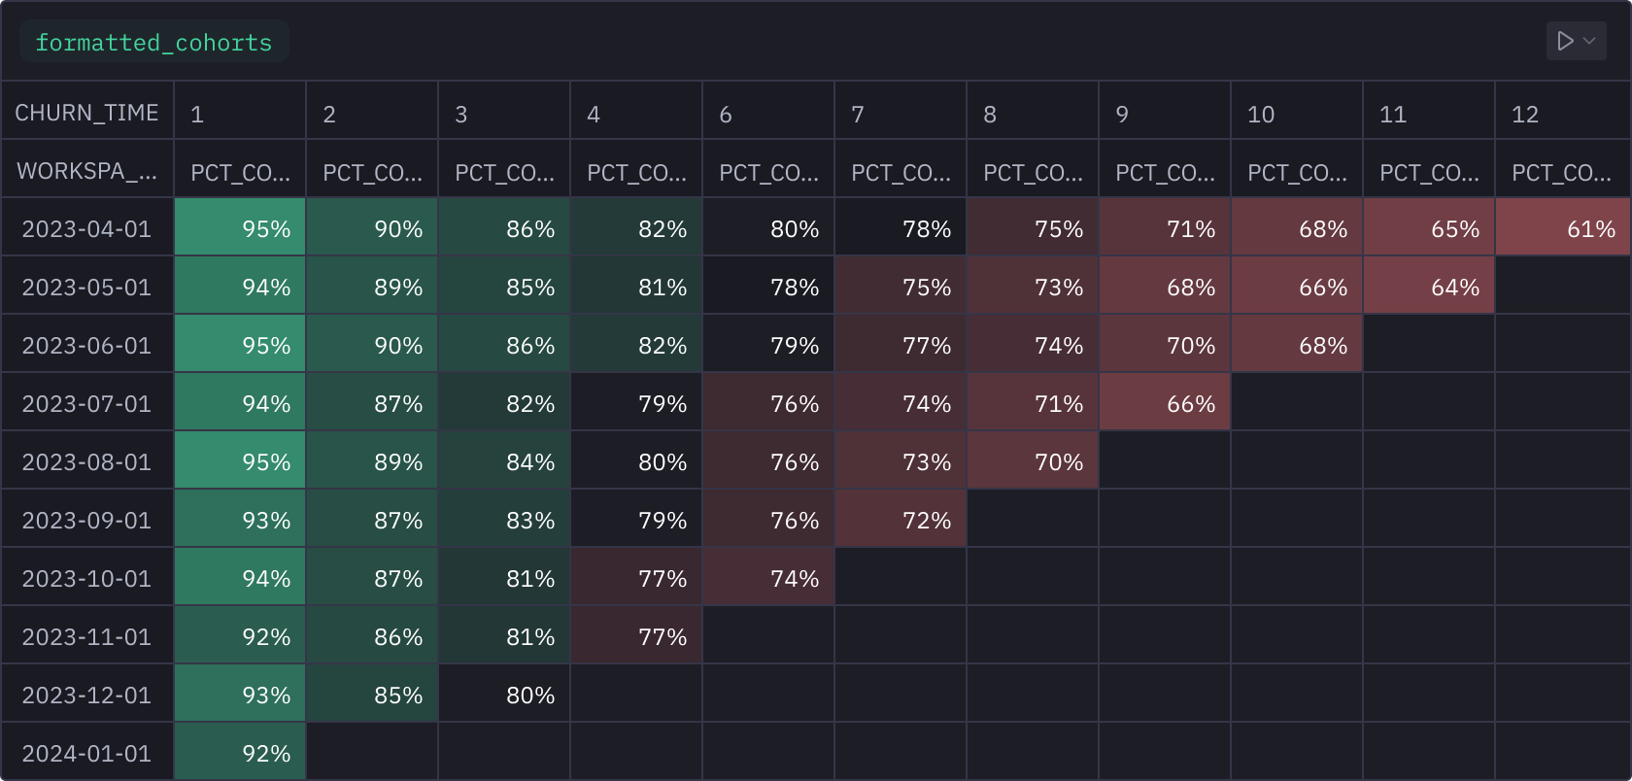Open the run options chevron dropdown
1632x781 pixels.
1590,42
